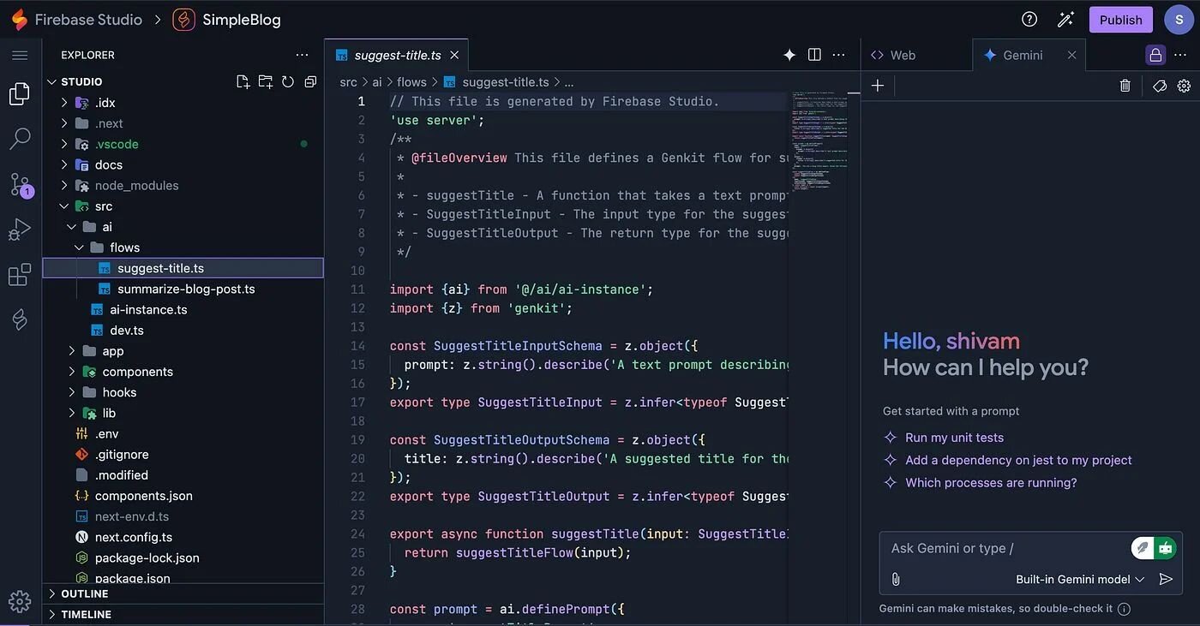
Task: Toggle the editor lock icon on Gemini panel
Action: tap(1155, 54)
